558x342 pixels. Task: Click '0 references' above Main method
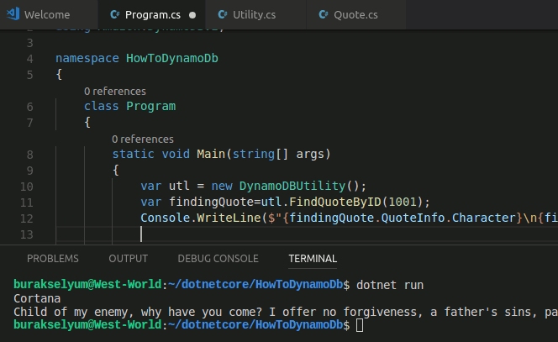(143, 139)
